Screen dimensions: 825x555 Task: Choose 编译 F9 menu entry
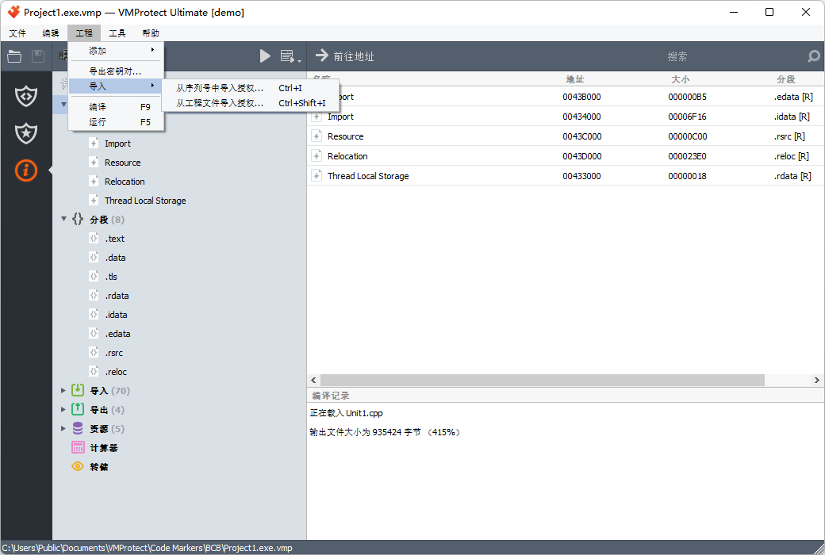click(x=117, y=107)
